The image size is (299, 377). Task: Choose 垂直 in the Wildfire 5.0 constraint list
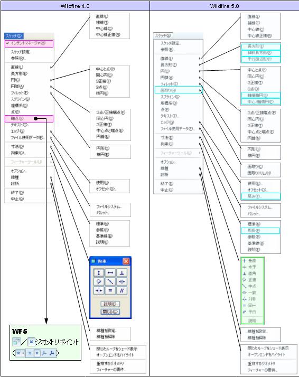253,261
